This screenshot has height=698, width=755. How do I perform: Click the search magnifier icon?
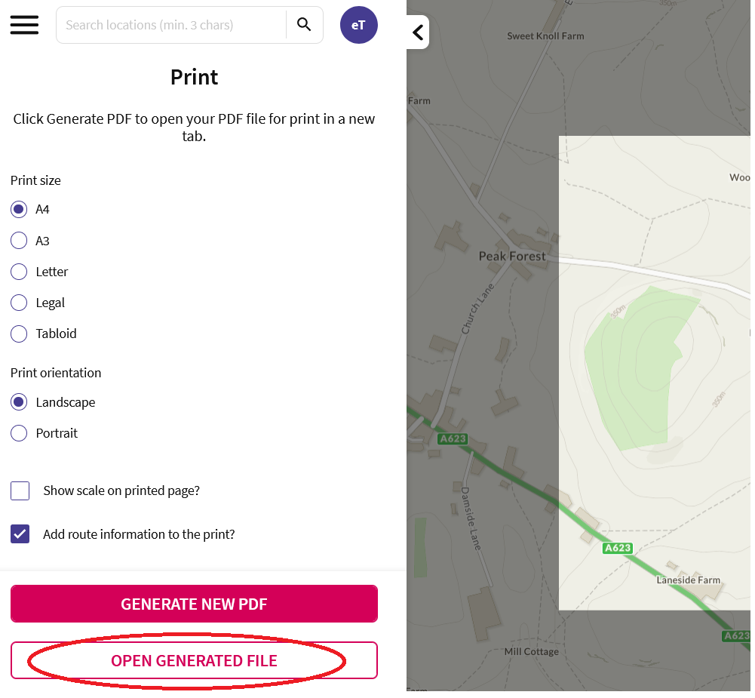304,24
